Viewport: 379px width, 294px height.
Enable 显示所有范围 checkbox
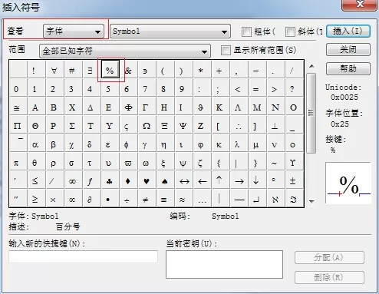pyautogui.click(x=226, y=50)
